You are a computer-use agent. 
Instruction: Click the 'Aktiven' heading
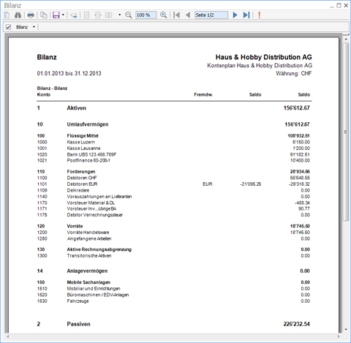77,108
